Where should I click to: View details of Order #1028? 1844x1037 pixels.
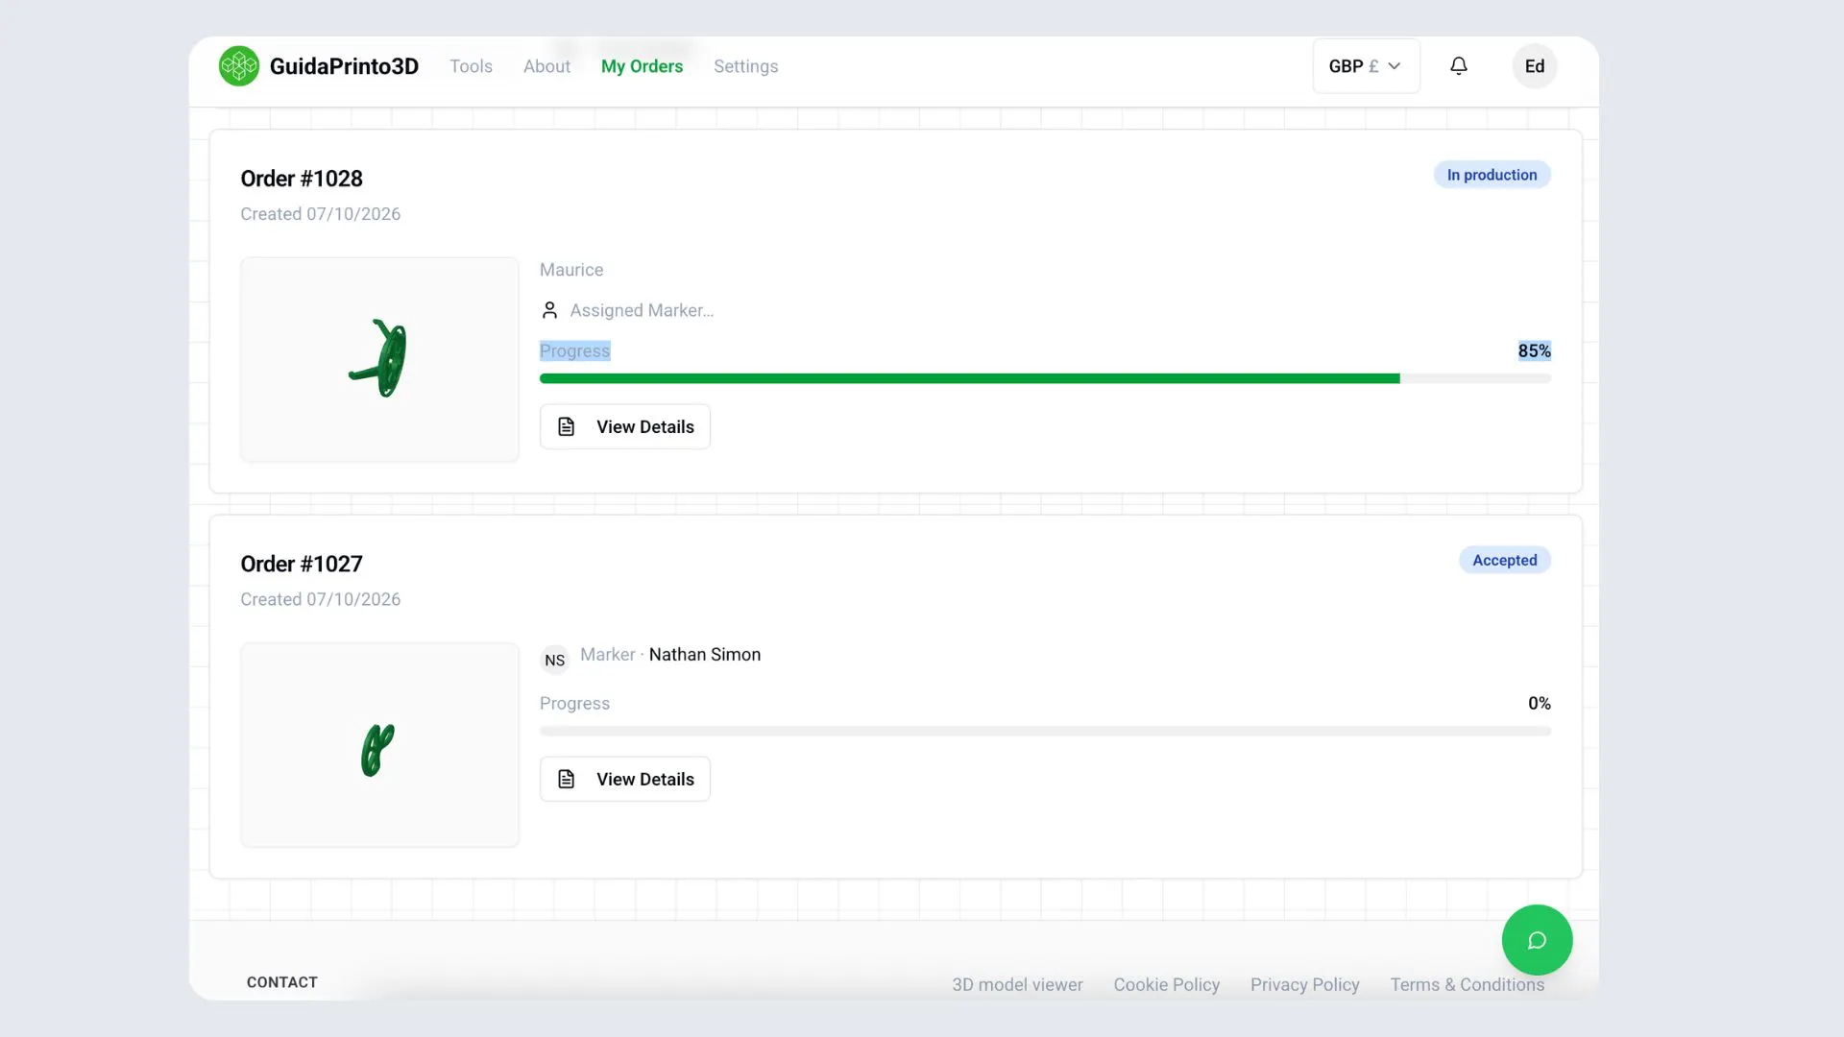[x=625, y=426]
